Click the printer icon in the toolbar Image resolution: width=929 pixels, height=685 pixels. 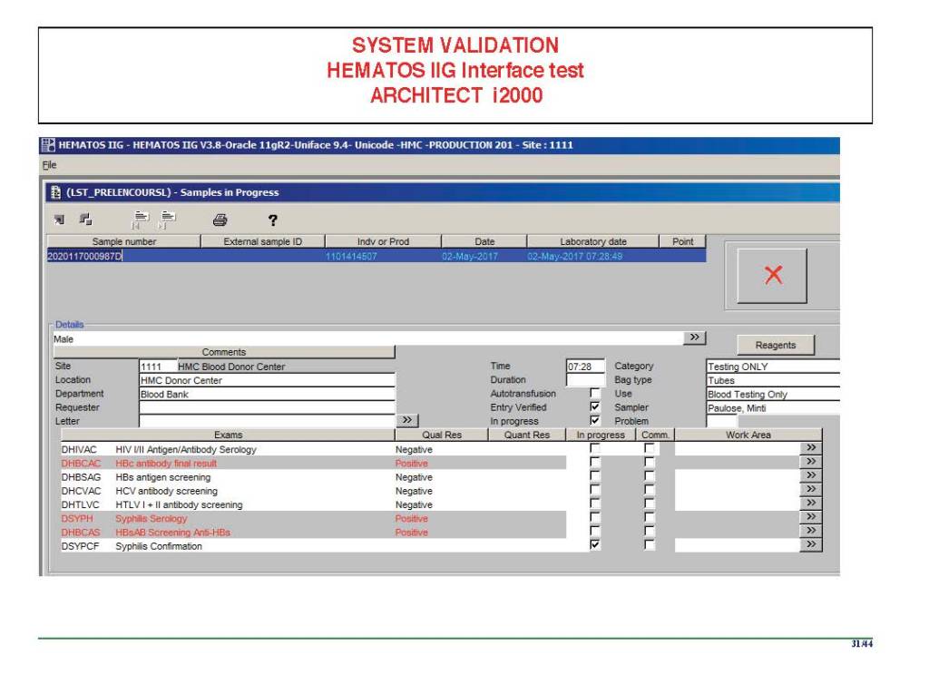tap(220, 219)
